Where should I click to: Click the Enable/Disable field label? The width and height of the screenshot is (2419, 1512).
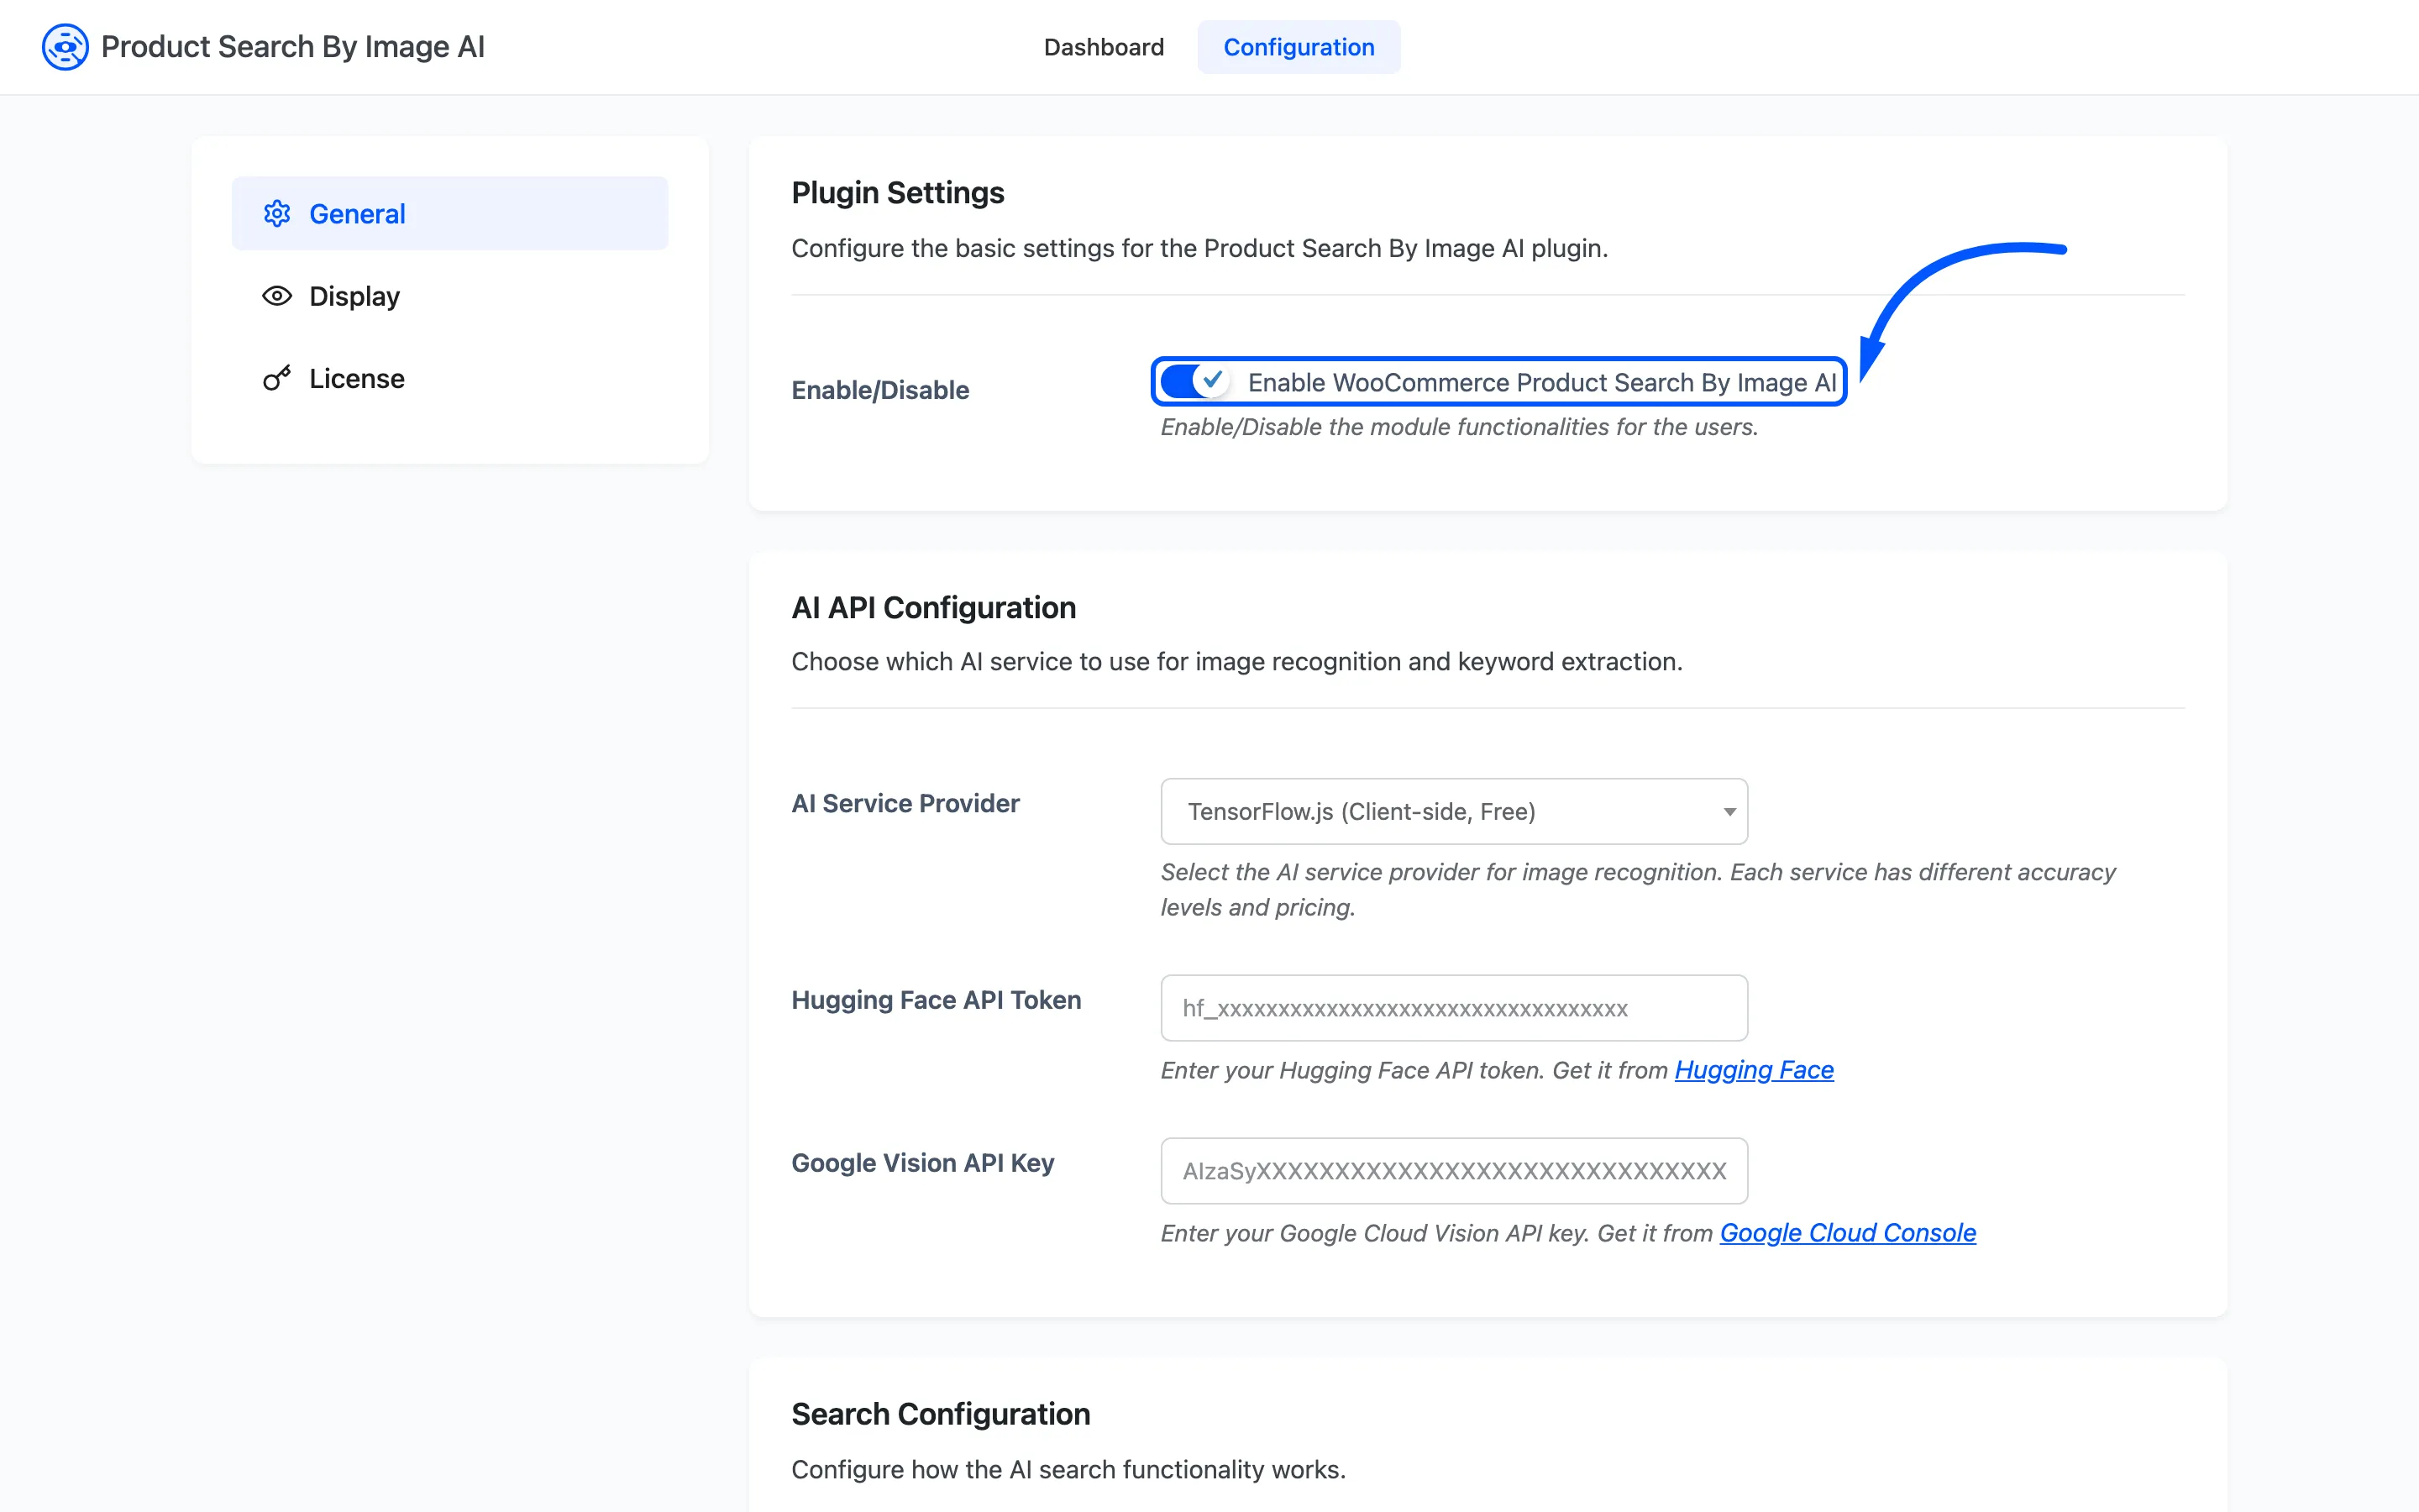(x=879, y=390)
